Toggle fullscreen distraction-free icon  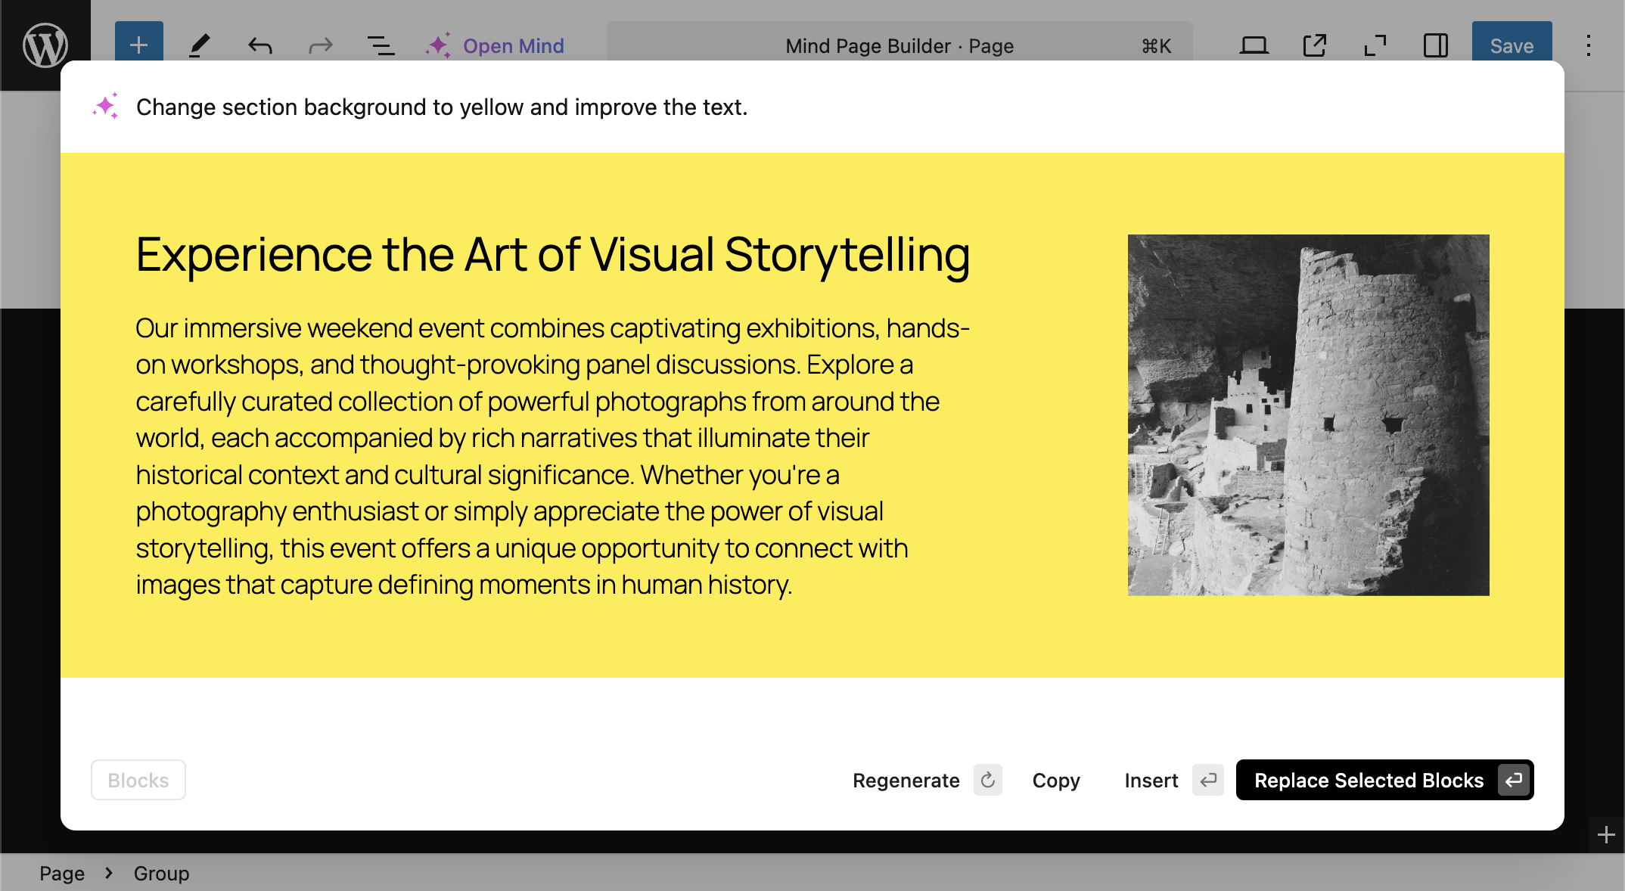click(x=1375, y=45)
